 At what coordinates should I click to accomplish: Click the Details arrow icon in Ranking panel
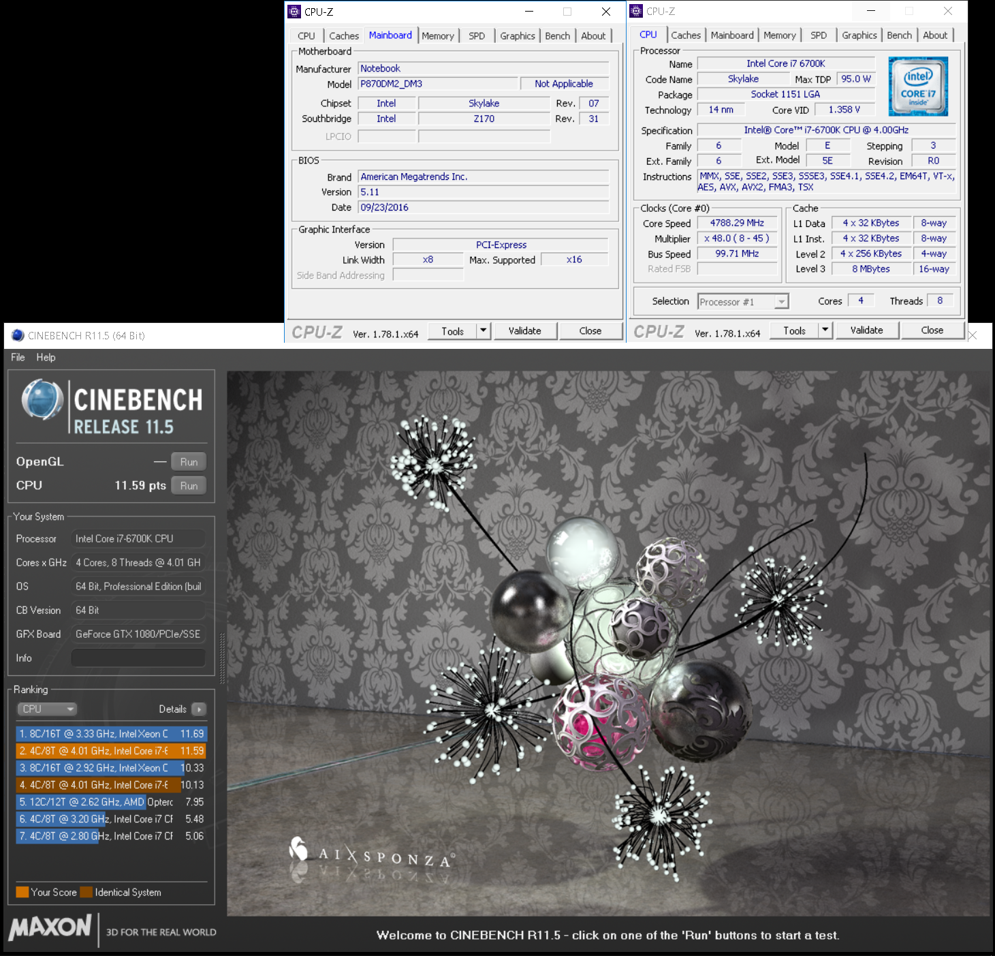(199, 709)
